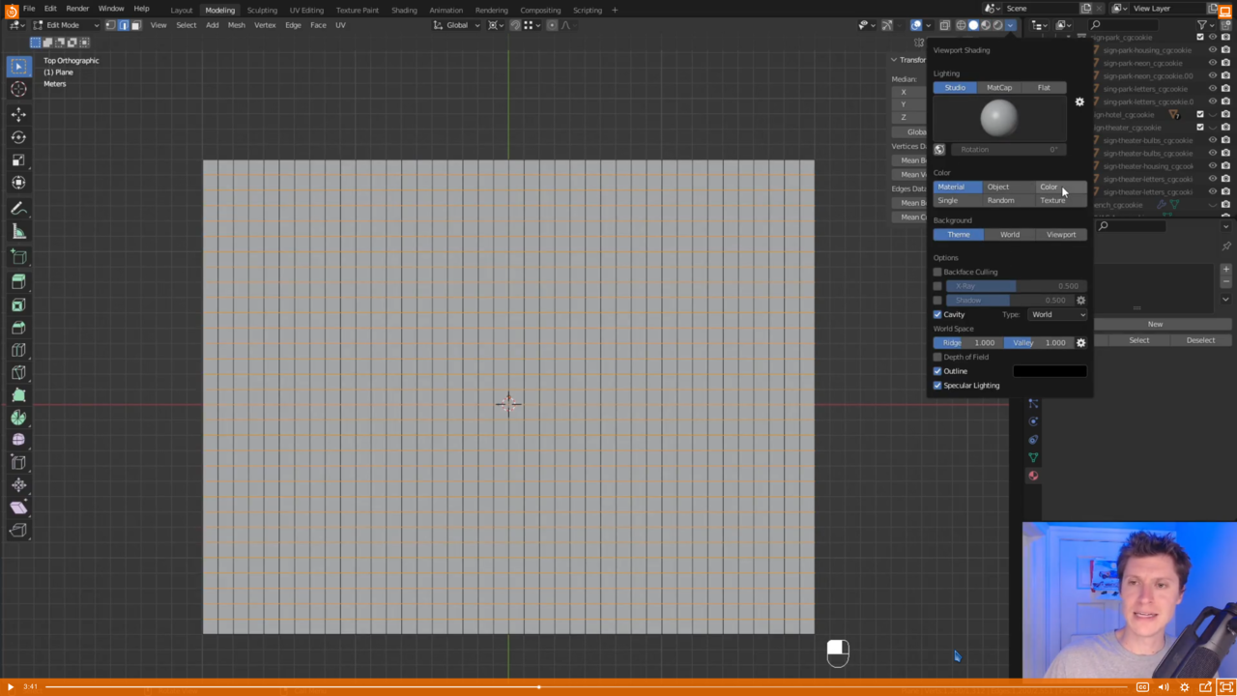Switch to wireframe viewport shading
Viewport: 1237px width, 696px height.
tap(962, 25)
